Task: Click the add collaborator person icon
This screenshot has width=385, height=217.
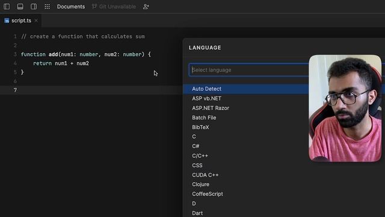Action: click(146, 7)
